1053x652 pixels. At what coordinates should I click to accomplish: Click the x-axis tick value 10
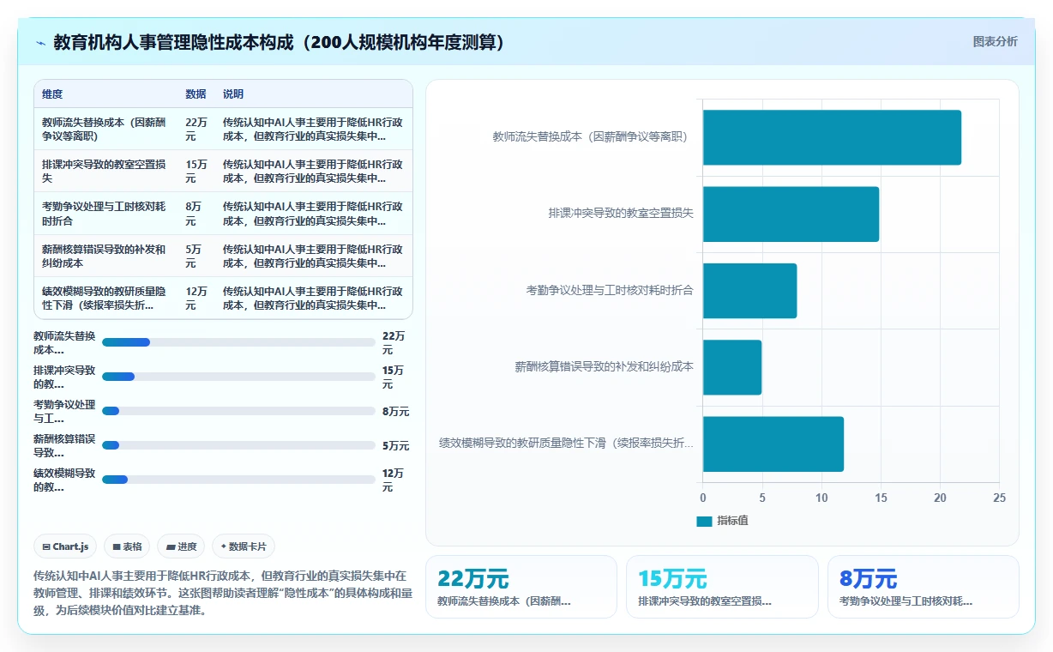point(821,498)
